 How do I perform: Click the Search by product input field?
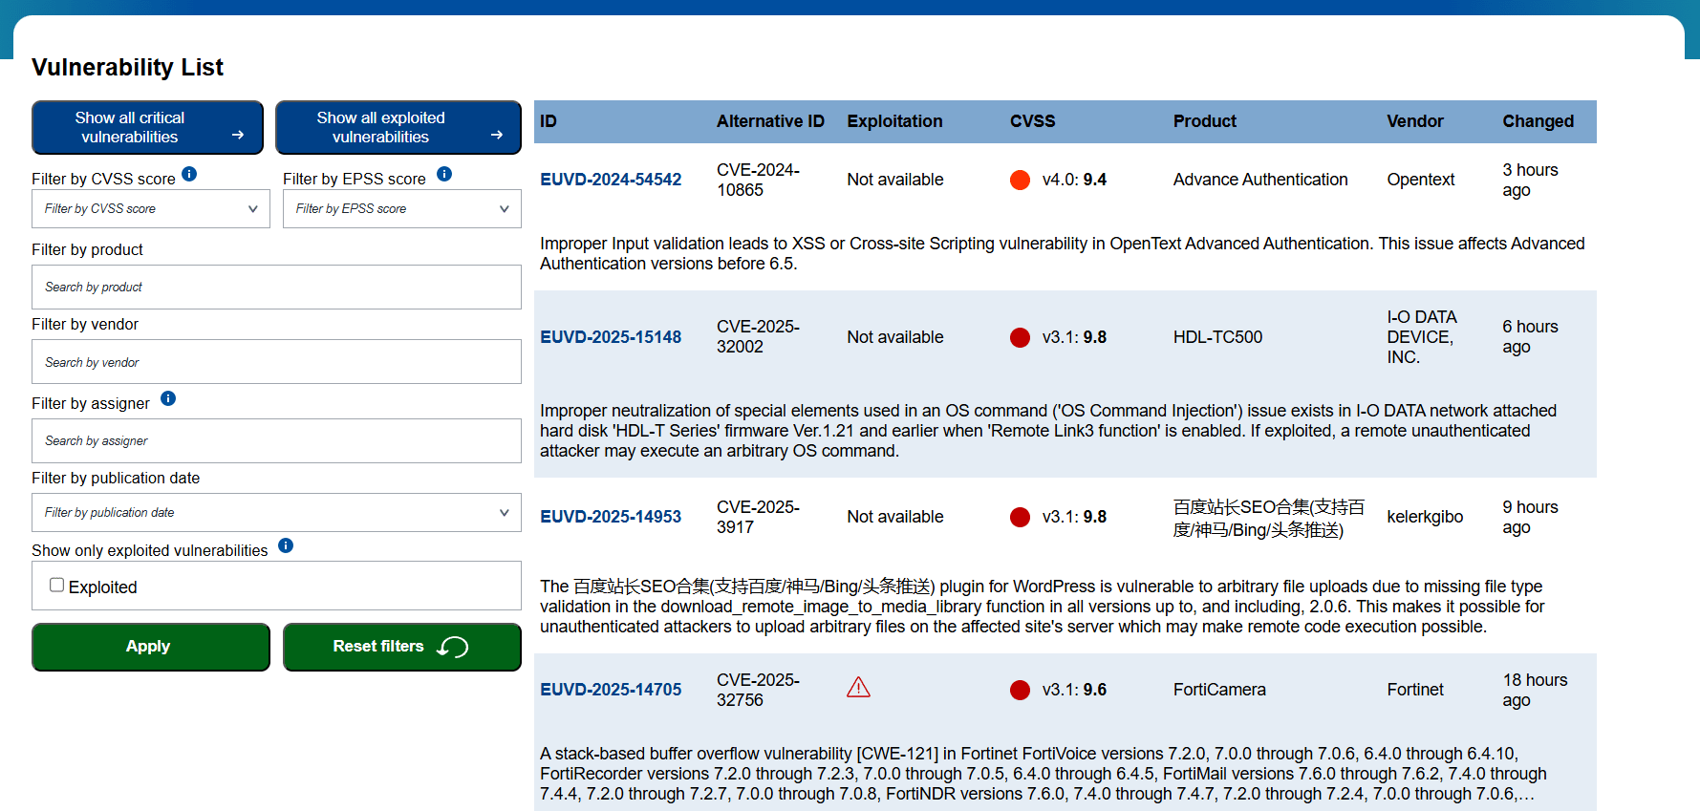(x=276, y=288)
